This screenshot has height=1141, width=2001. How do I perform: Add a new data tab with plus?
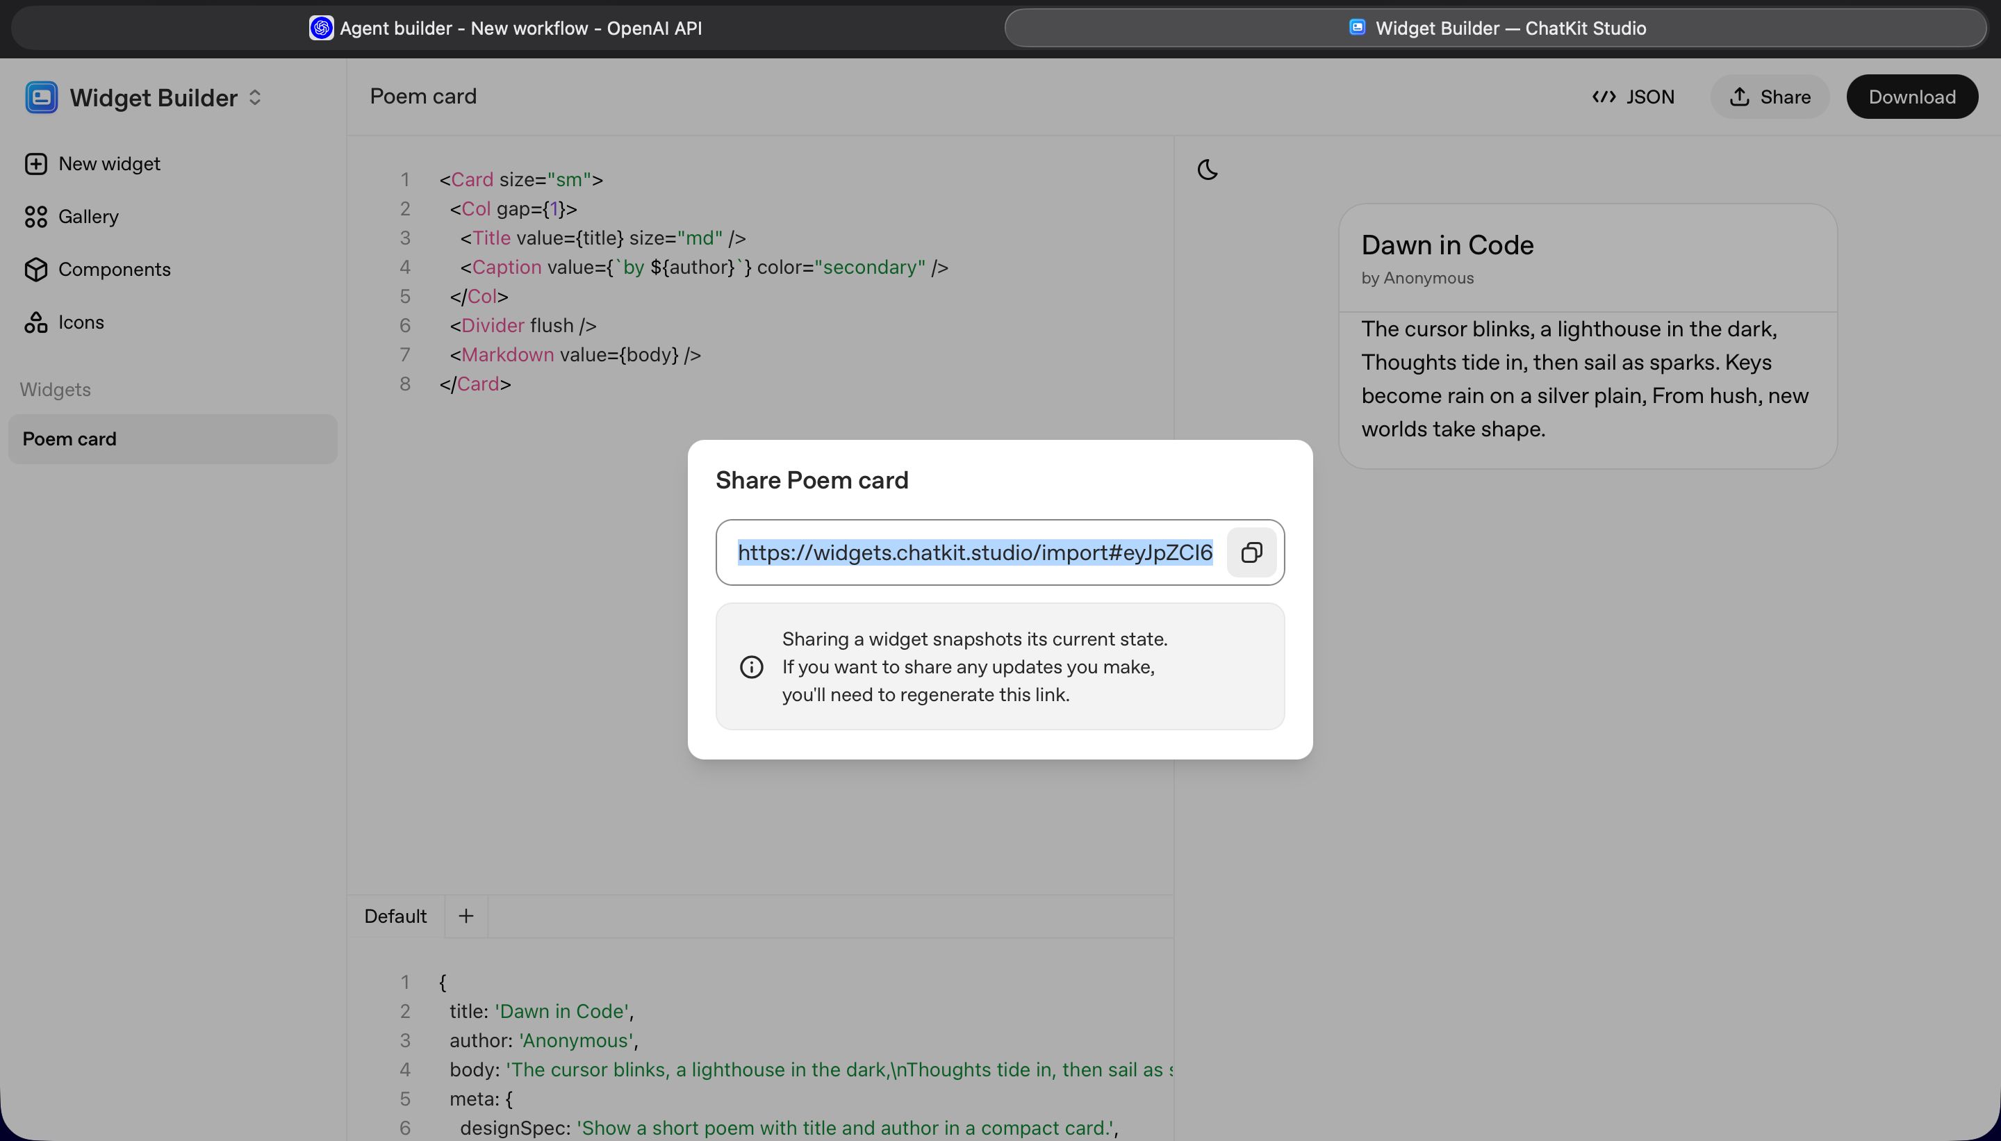(x=466, y=916)
